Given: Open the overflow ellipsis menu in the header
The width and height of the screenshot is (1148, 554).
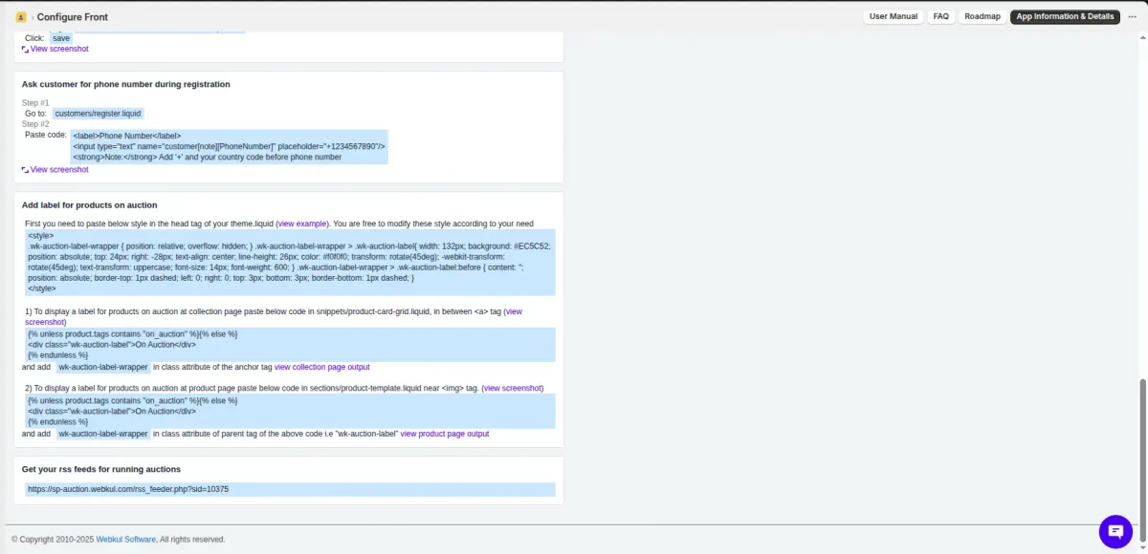Looking at the screenshot, I should (1132, 16).
